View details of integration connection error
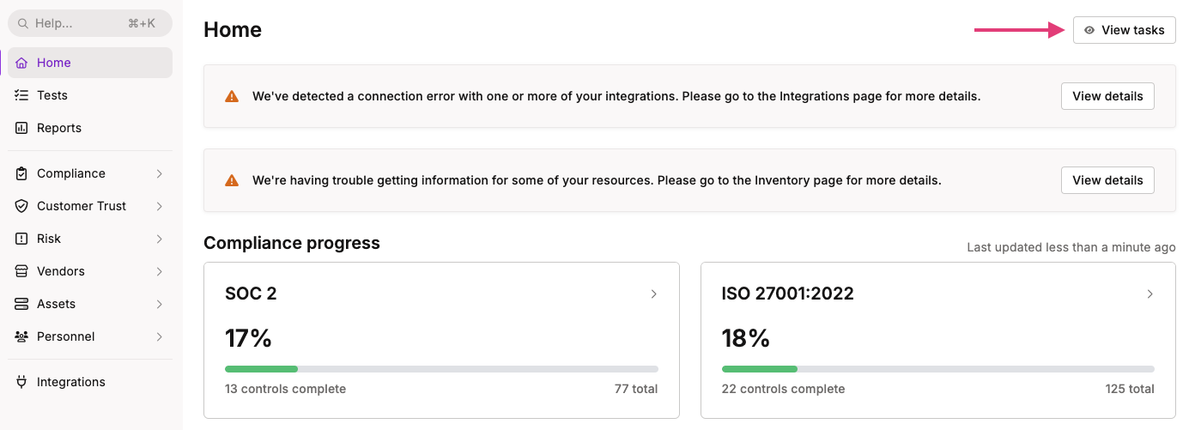Screen dimensions: 1195x430 pos(1107,96)
